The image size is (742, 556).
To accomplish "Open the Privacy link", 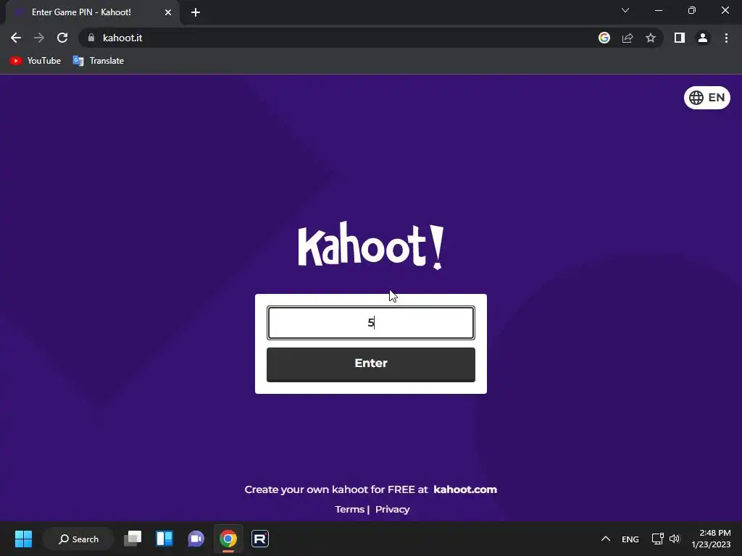I will pyautogui.click(x=392, y=509).
